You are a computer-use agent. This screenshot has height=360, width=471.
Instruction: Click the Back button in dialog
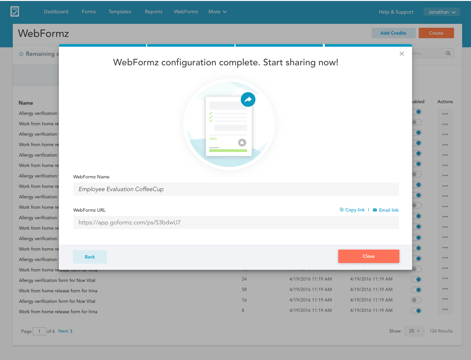(x=90, y=257)
